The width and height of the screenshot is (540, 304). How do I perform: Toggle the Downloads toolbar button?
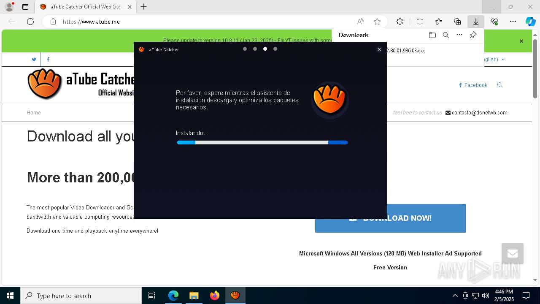pos(476,22)
